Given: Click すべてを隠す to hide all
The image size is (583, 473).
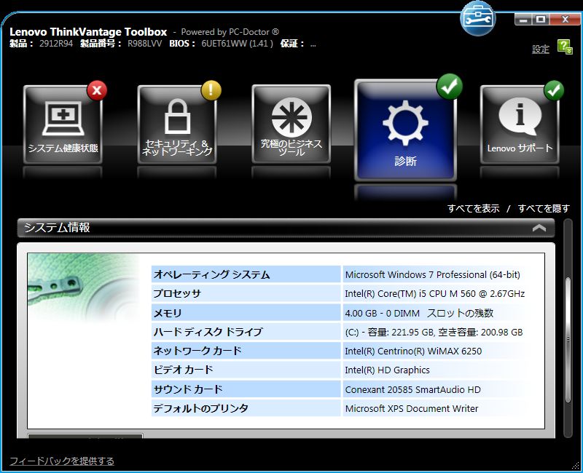Looking at the screenshot, I should point(544,208).
